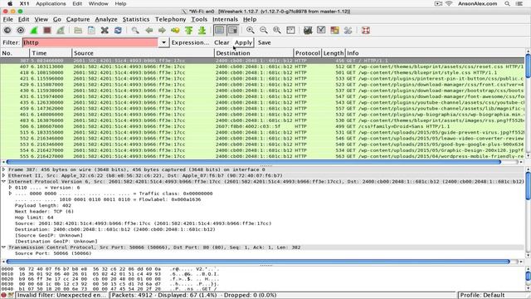531x299 pixels.
Task: Open the filter history dropdown arrow
Action: pos(163,42)
